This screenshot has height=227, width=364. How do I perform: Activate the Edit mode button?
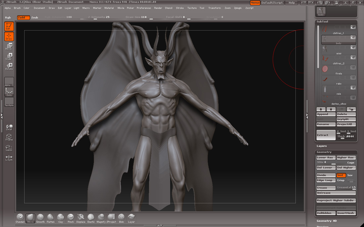9,26
